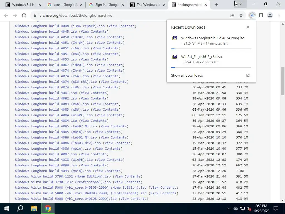View site information lock icon
This screenshot has height=214, width=285.
35,16
